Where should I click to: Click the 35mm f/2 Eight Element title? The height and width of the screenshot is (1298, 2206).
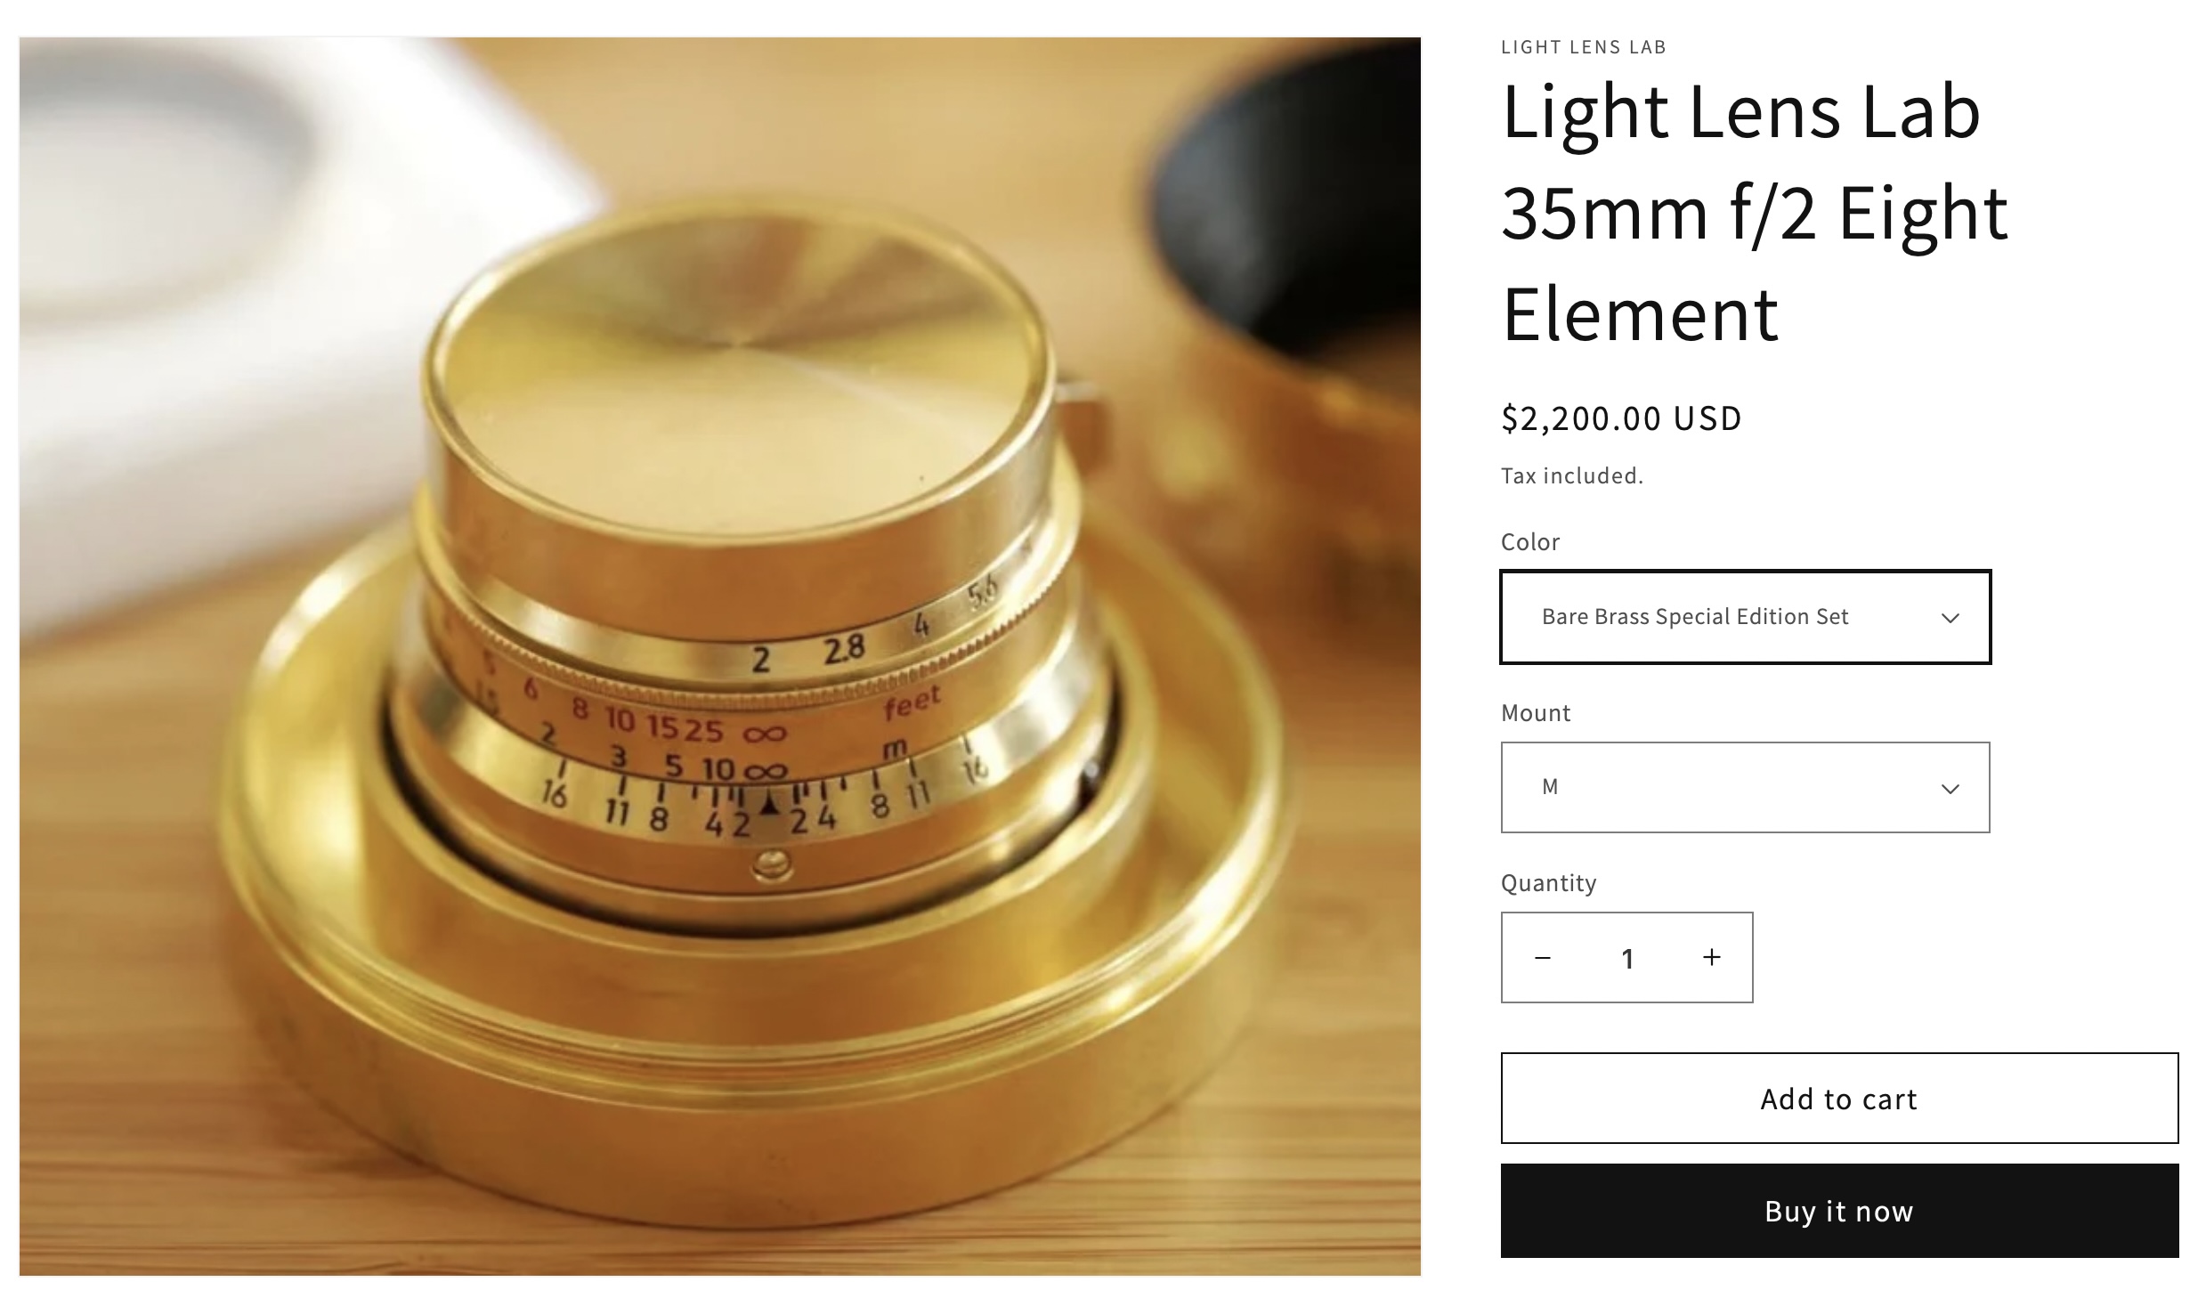point(1754,213)
